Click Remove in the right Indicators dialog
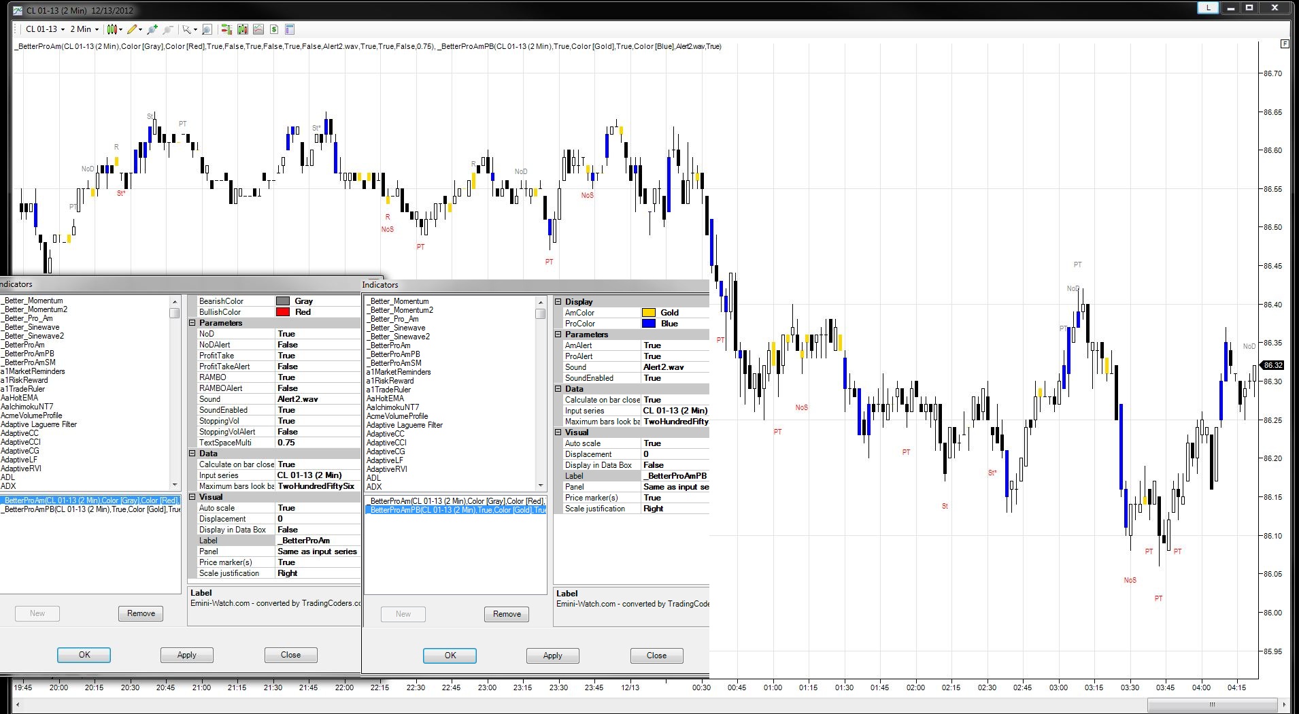 click(x=507, y=614)
